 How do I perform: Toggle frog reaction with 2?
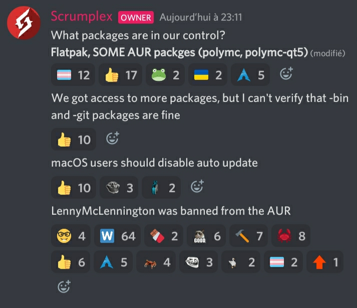(165, 75)
